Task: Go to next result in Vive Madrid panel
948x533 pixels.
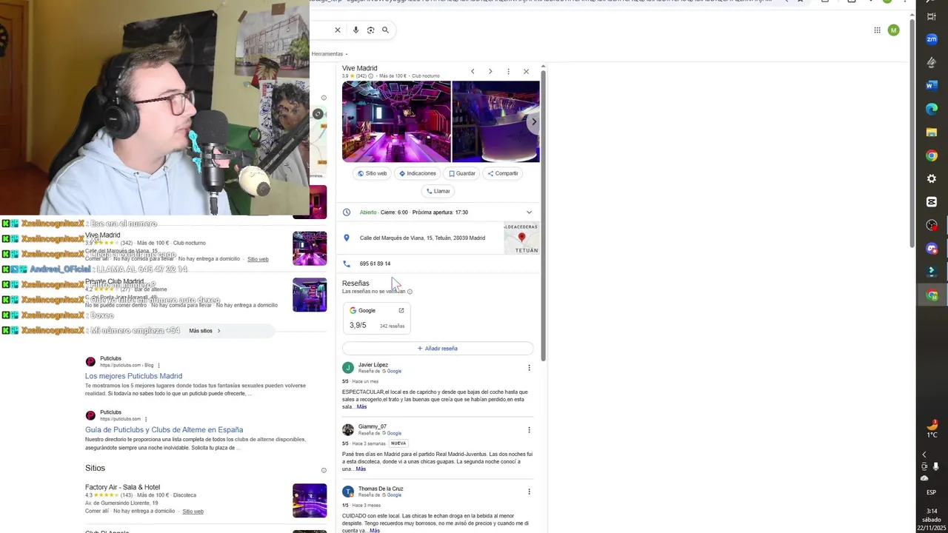Action: click(x=490, y=72)
